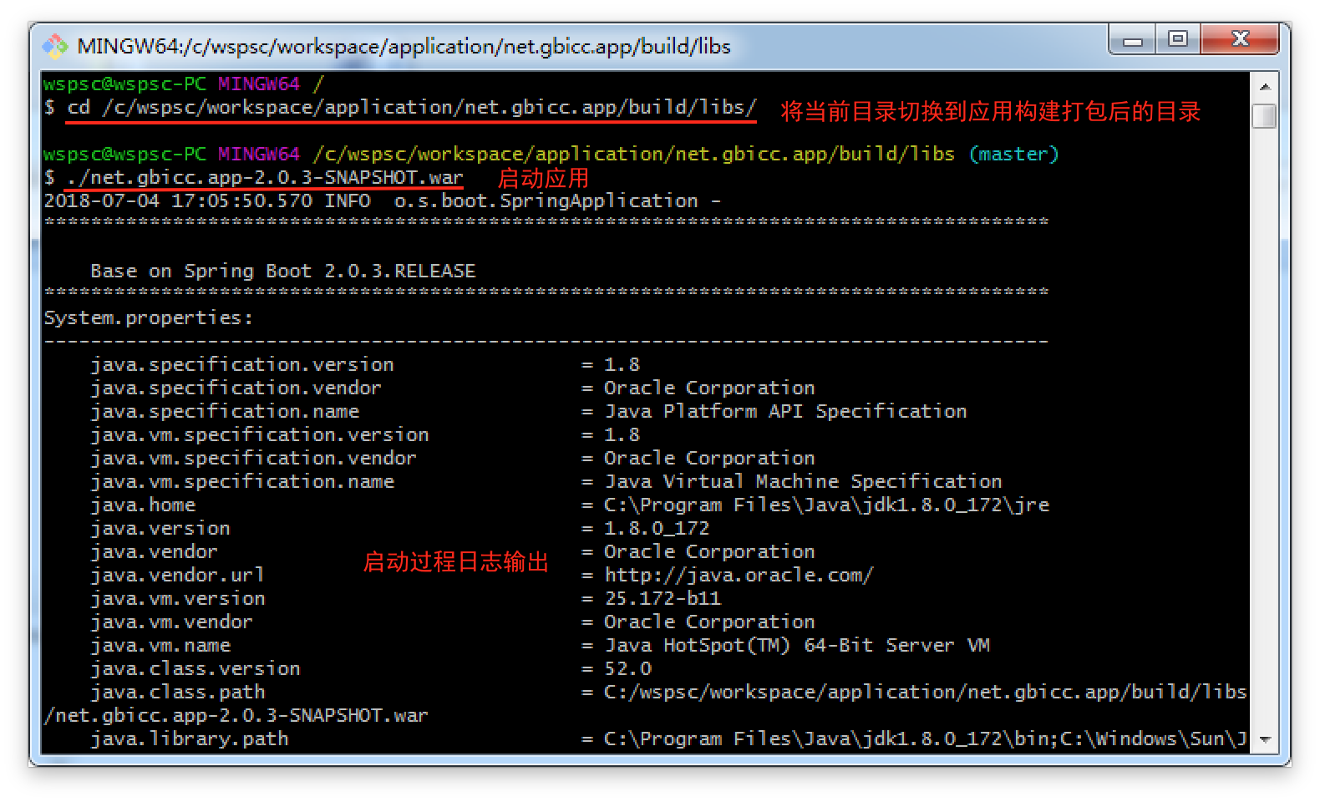Screen dimensions: 1320x802
Task: Click the (master) branch label in the prompt
Action: (x=1013, y=154)
